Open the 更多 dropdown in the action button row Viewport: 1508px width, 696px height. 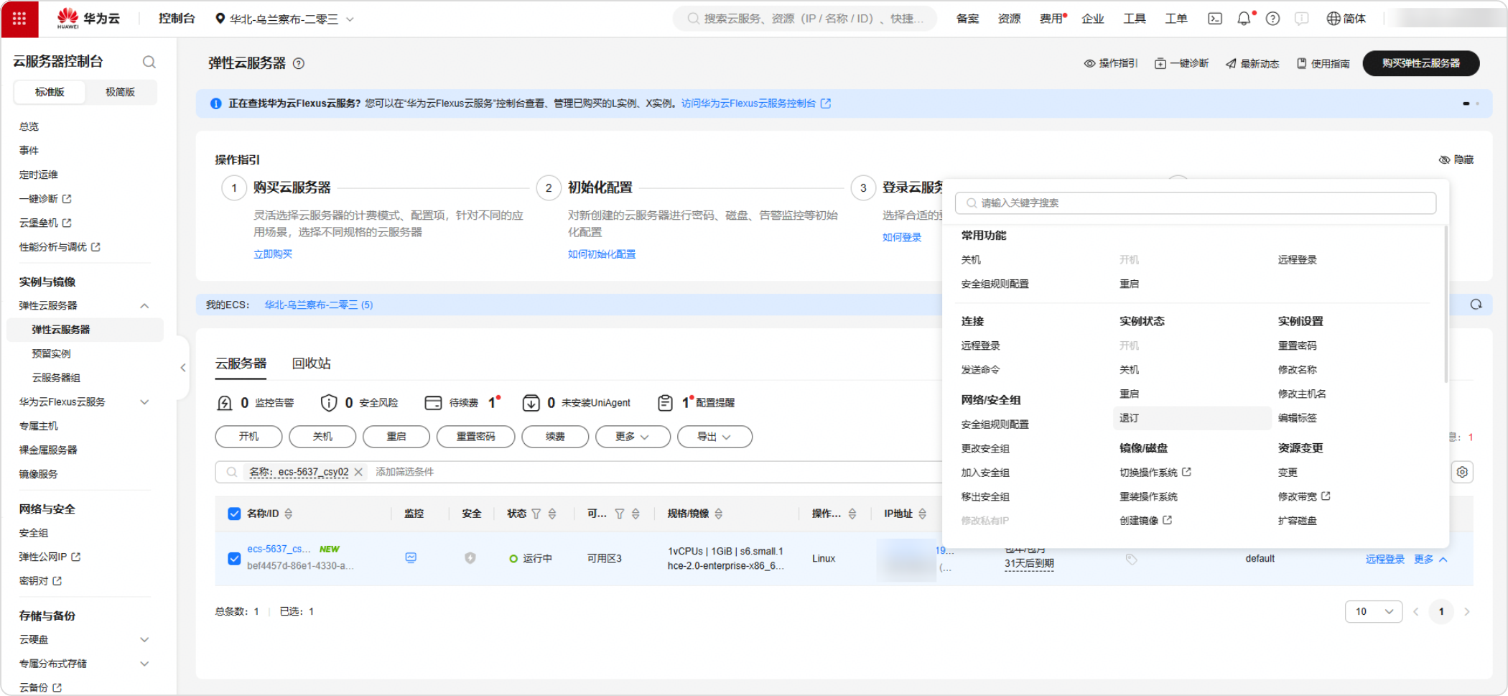point(633,437)
